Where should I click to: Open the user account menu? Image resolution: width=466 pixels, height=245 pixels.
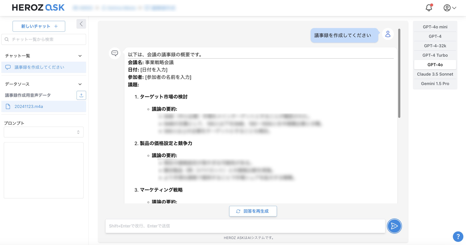450,7
